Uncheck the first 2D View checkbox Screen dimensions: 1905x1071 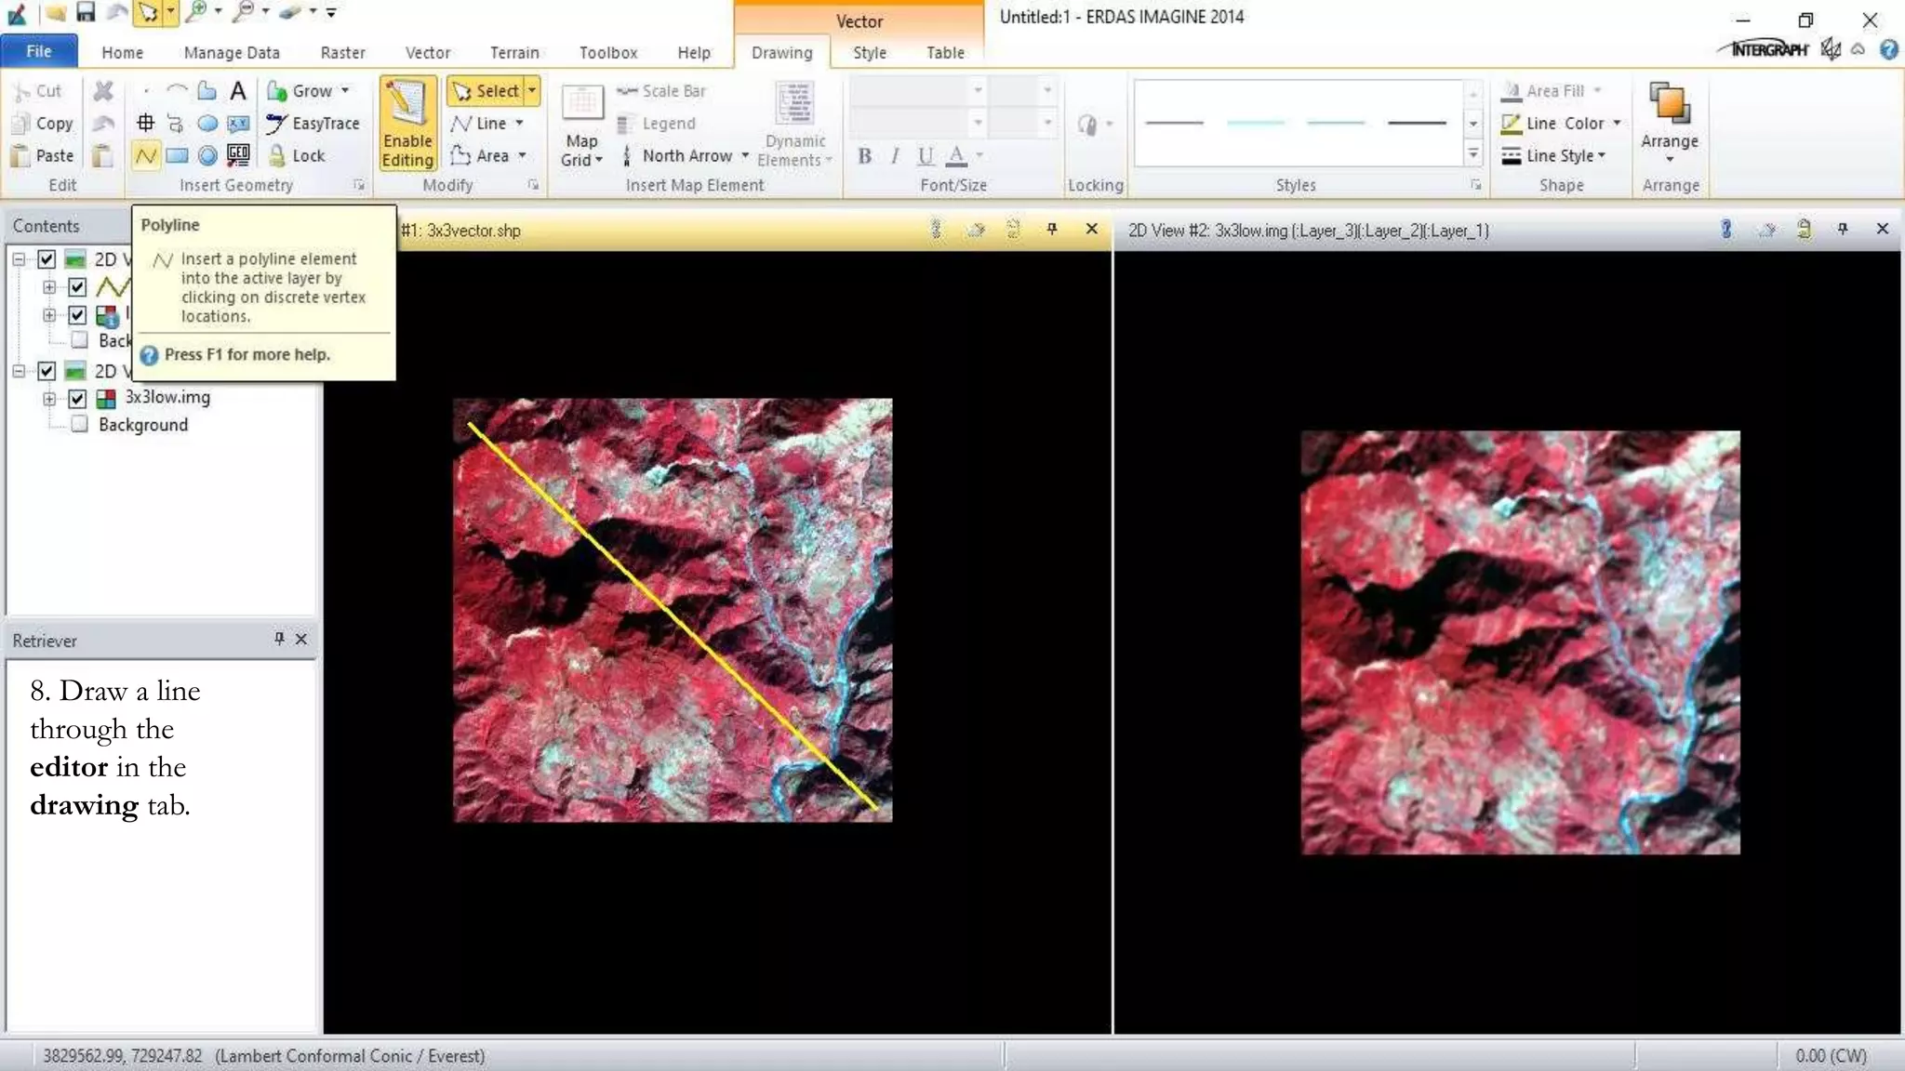[x=47, y=259]
